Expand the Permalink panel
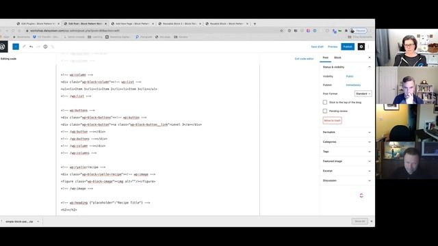Screen dimensions: 438x246 pos(346,132)
